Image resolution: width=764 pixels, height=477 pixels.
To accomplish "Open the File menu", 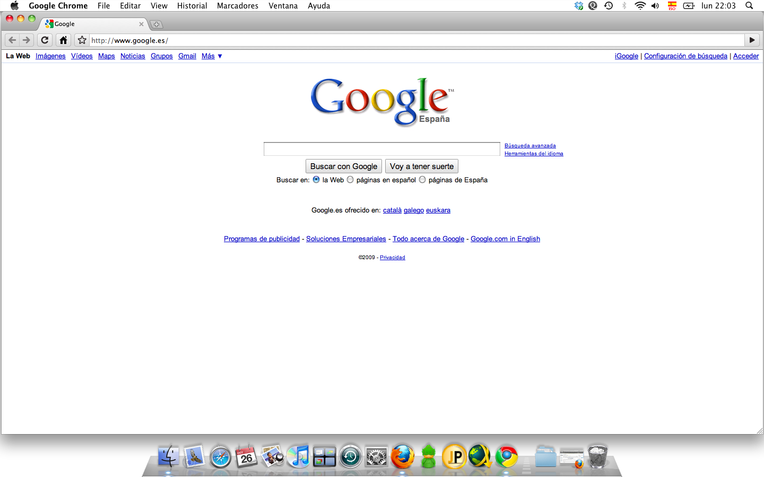I will coord(103,6).
